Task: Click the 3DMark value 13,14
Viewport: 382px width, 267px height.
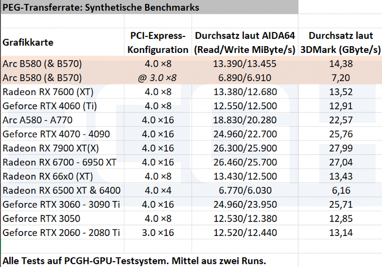Action: tap(340, 233)
